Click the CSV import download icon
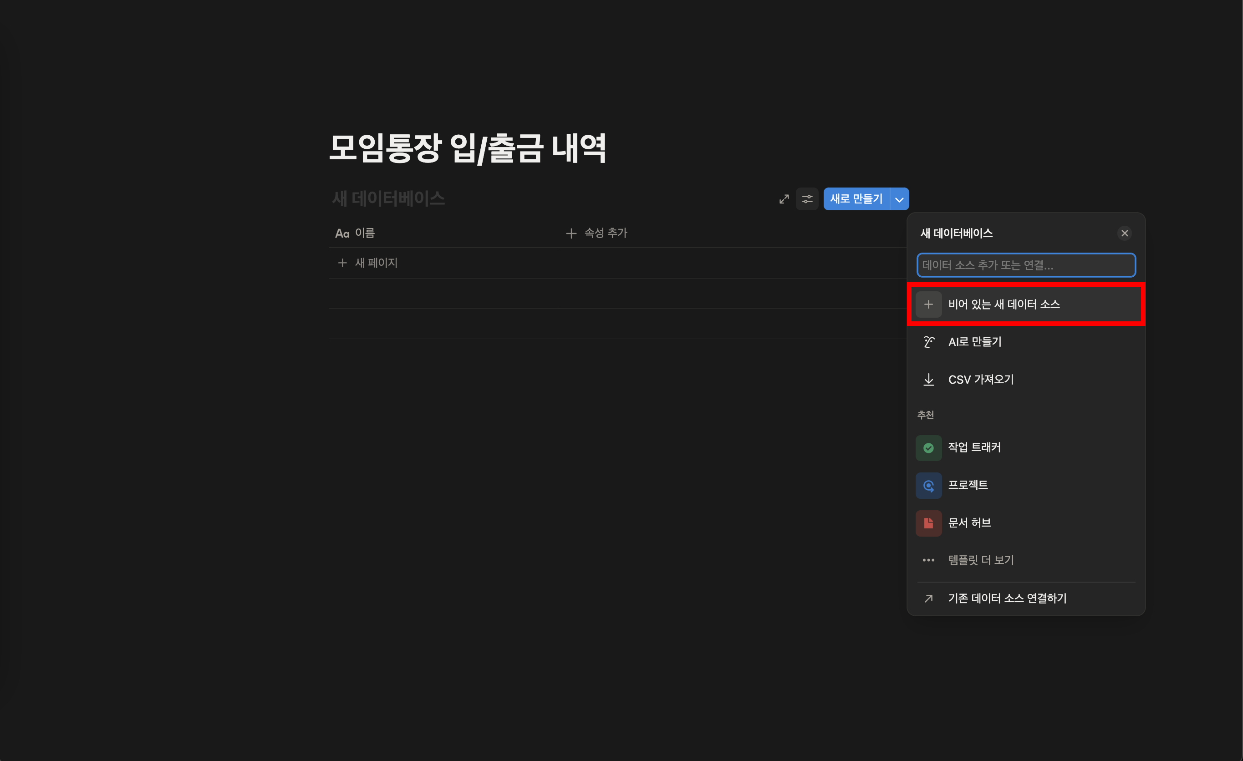 pyautogui.click(x=928, y=379)
